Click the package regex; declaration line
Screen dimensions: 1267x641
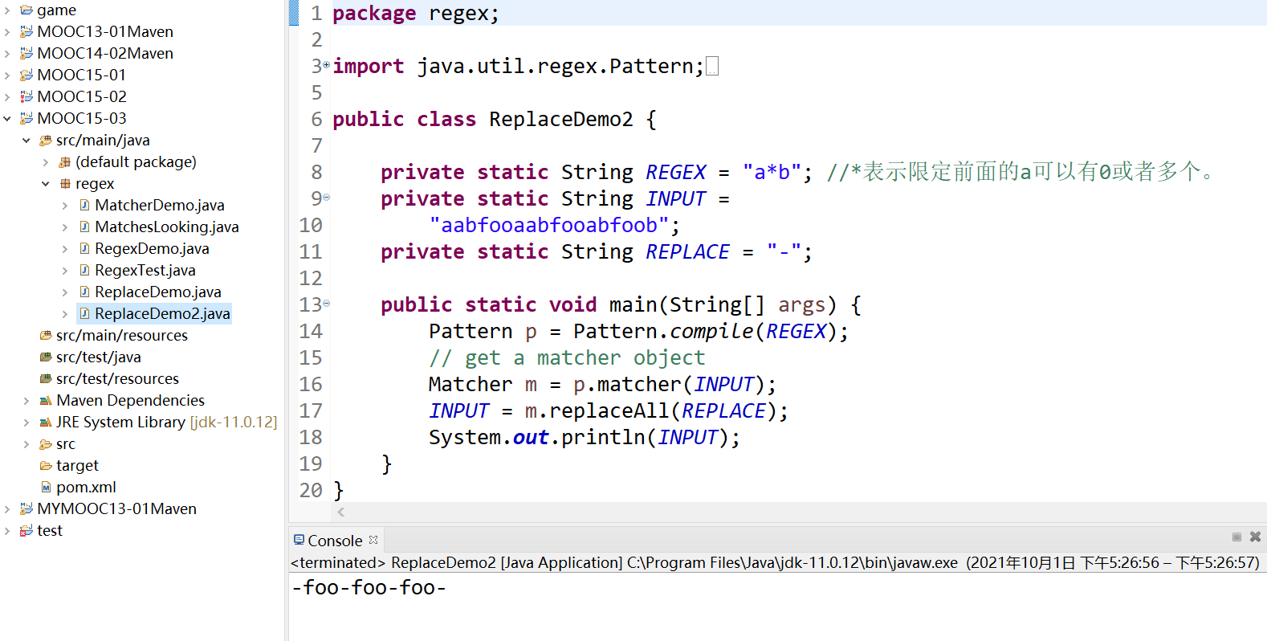pos(416,14)
